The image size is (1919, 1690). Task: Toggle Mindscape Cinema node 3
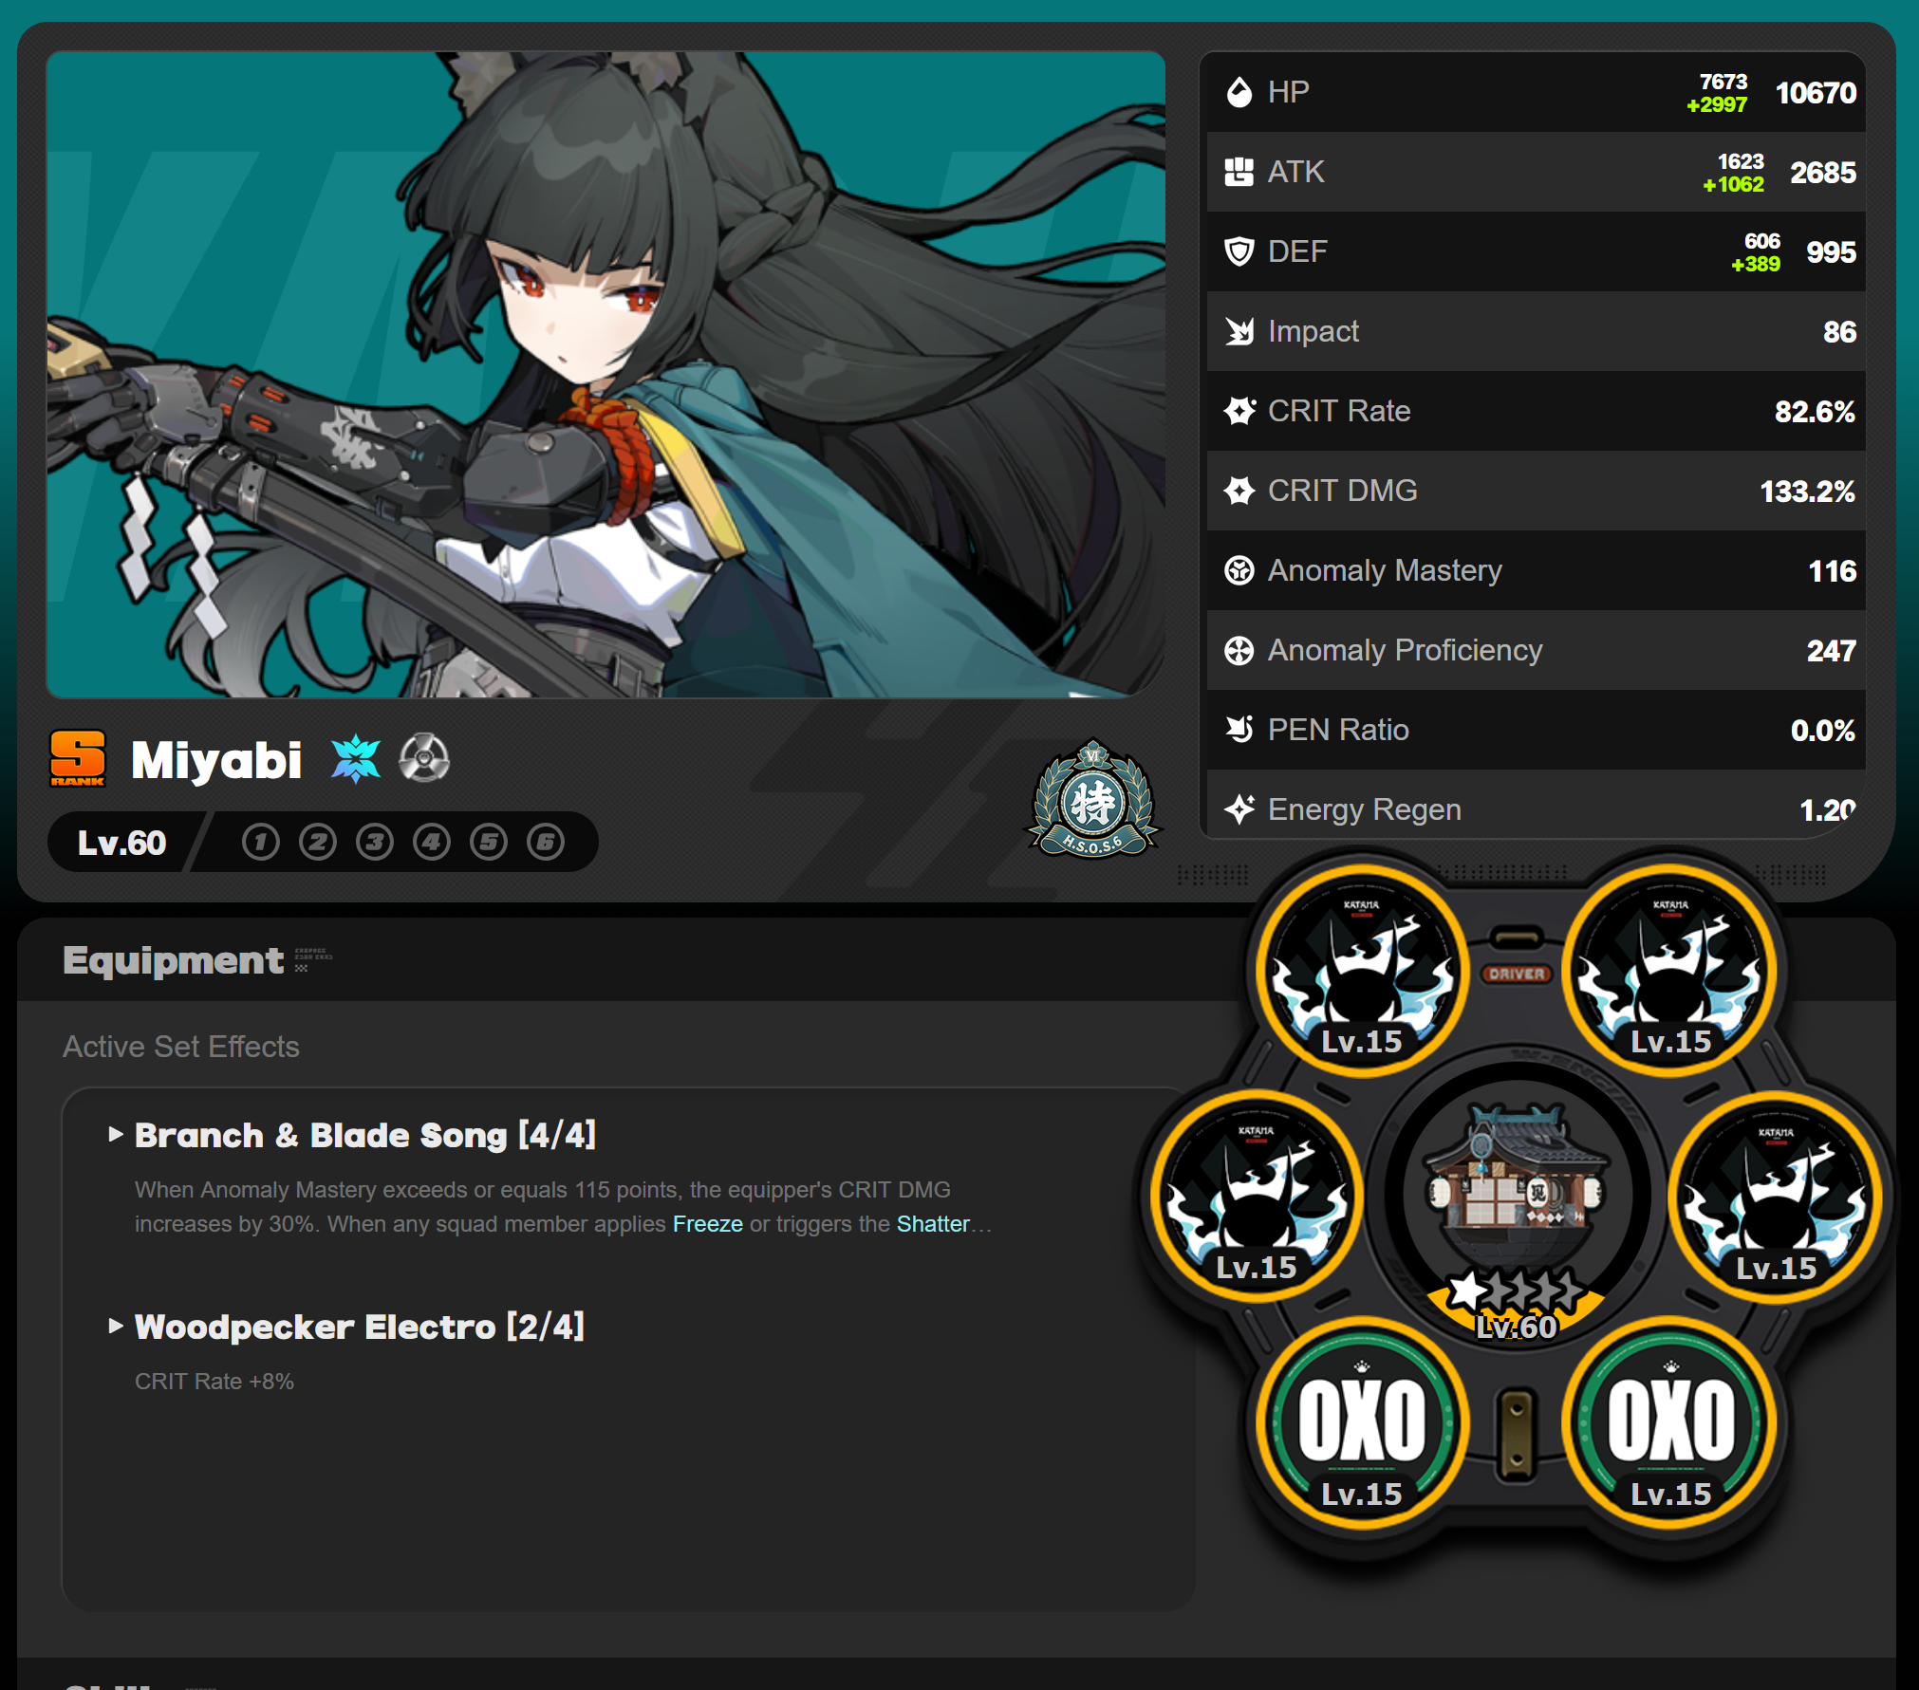coord(375,842)
